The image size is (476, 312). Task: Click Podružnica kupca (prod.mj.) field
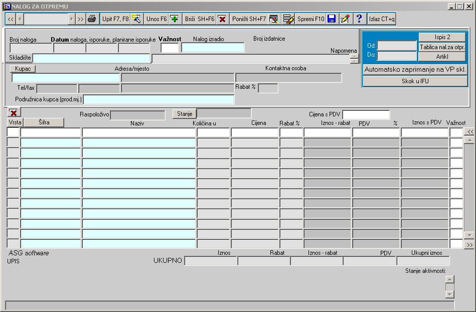pos(159,99)
